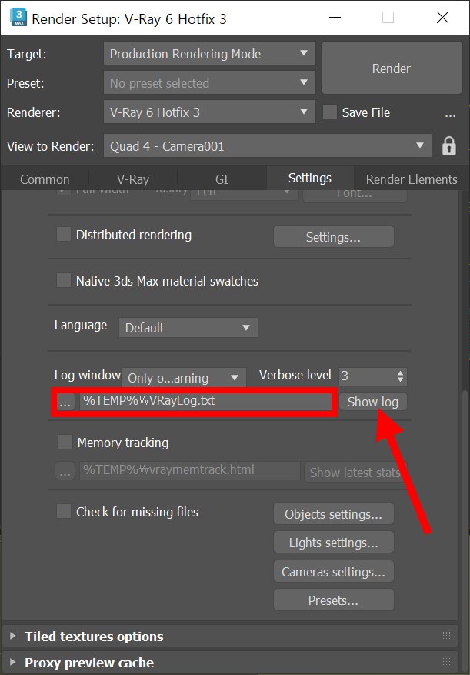Viewport: 470px width, 675px height.
Task: Click the save file browse ellipsis
Action: pyautogui.click(x=450, y=114)
